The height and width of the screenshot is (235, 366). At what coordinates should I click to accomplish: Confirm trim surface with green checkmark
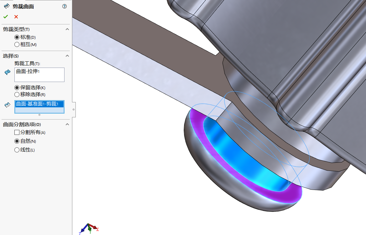[x=6, y=17]
